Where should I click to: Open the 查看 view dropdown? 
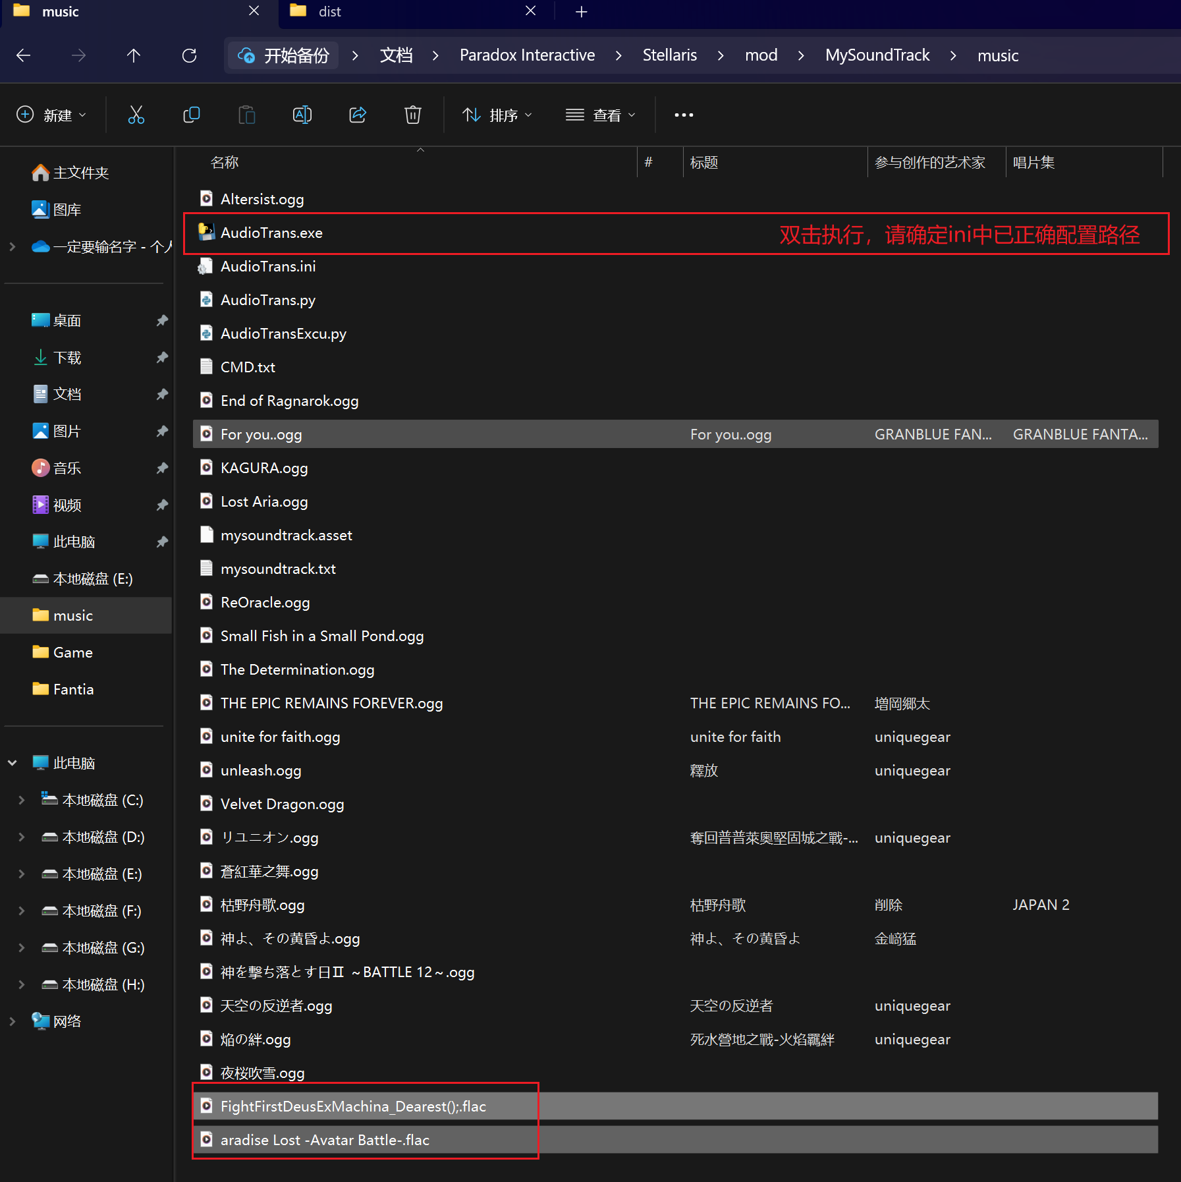(601, 115)
